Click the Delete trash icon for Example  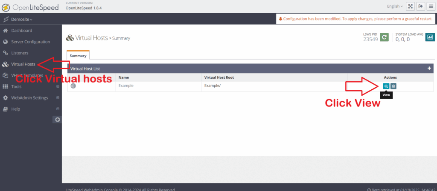393,86
